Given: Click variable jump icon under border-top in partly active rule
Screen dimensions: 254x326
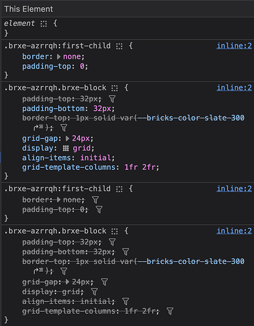Looking at the screenshot, I should (x=38, y=127).
